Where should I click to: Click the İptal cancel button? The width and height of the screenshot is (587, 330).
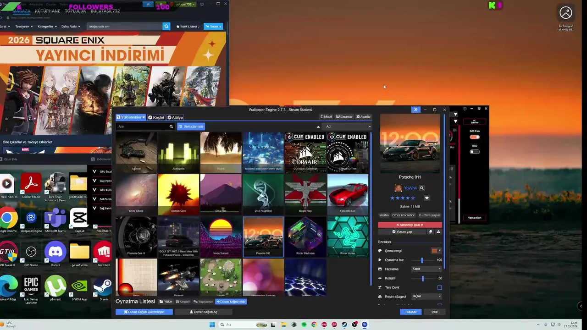[x=434, y=312]
